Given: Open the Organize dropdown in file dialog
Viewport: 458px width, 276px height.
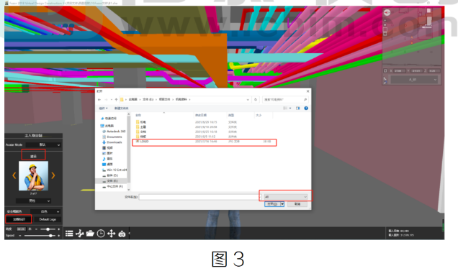Looking at the screenshot, I should pyautogui.click(x=103, y=108).
